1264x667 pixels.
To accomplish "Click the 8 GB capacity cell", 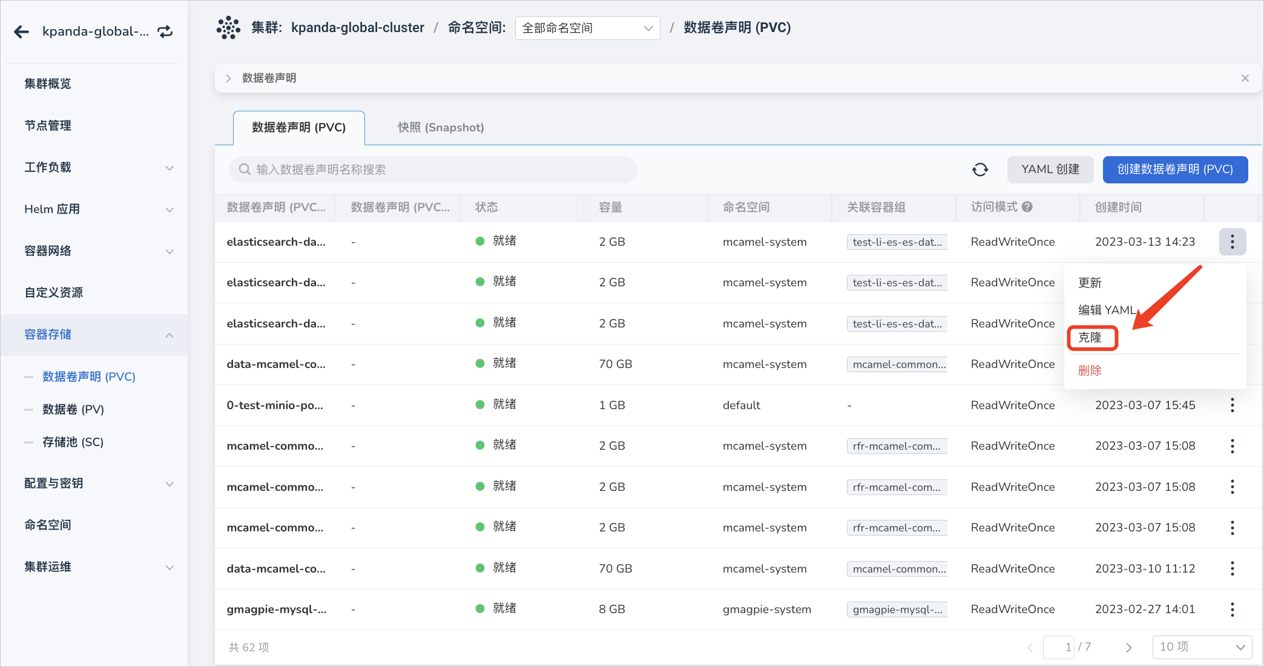I will pyautogui.click(x=612, y=609).
